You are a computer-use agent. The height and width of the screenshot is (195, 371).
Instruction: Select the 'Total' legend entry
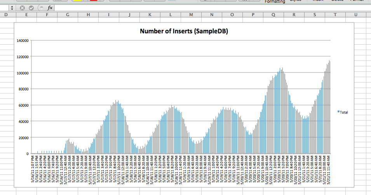click(x=344, y=112)
